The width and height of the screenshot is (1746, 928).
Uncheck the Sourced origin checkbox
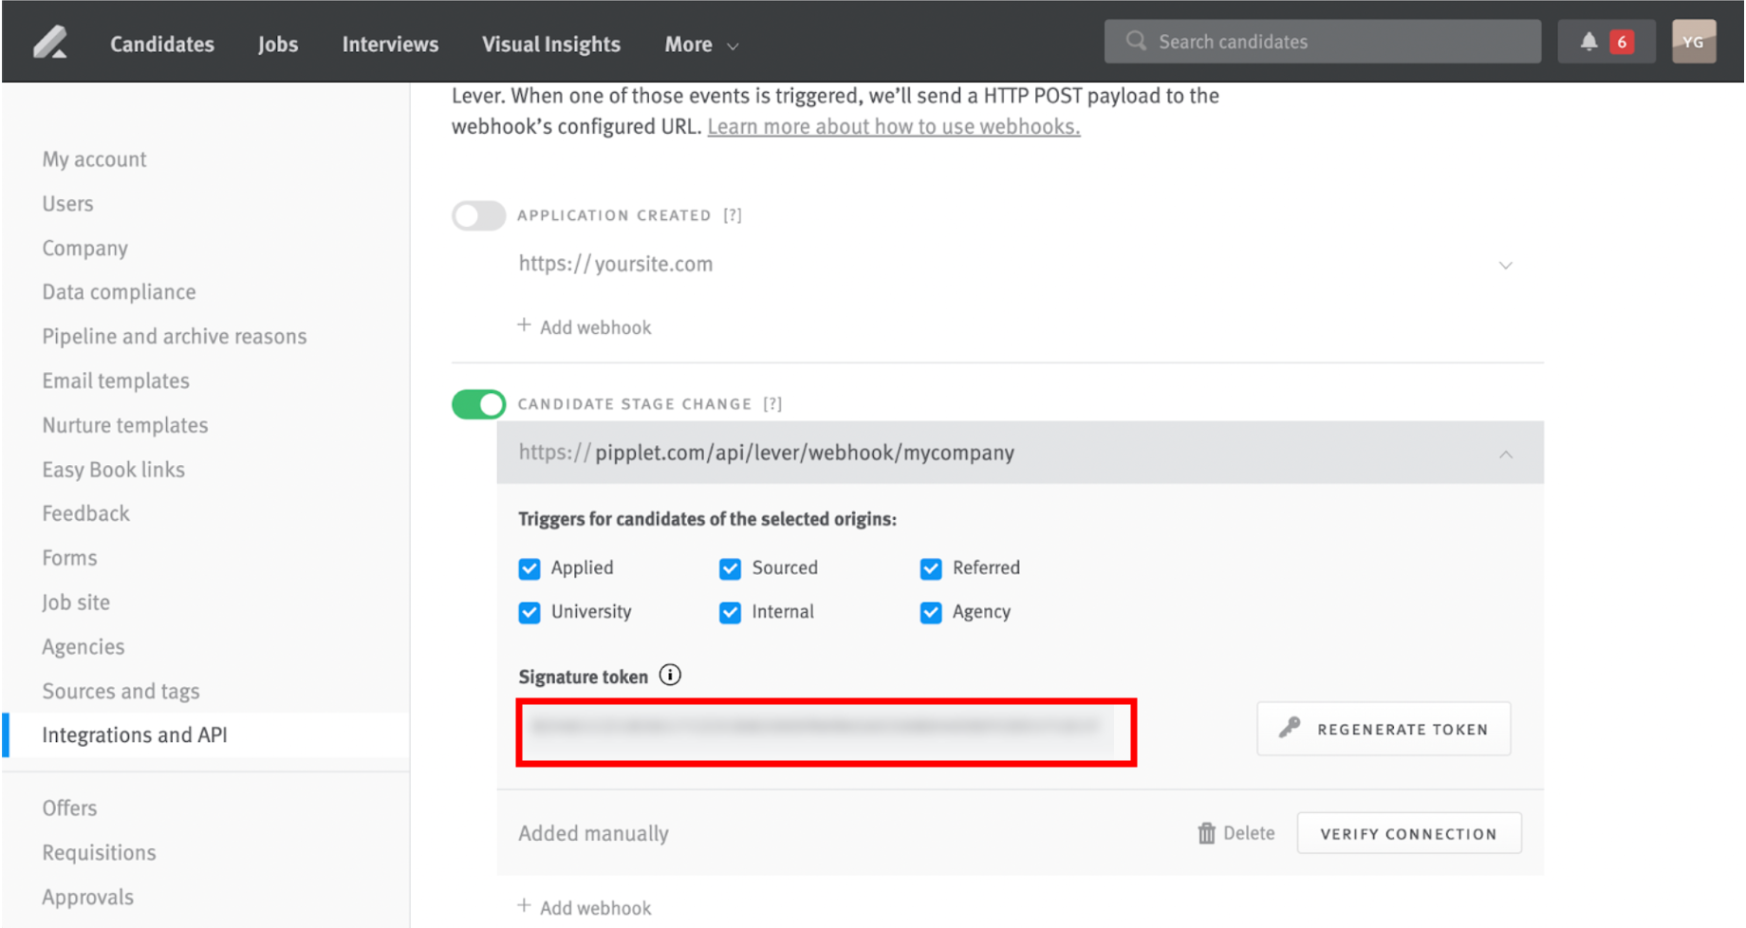730,568
